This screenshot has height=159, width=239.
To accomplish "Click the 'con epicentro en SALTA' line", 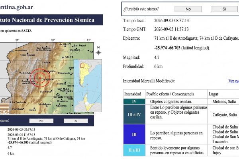I will (16, 31).
